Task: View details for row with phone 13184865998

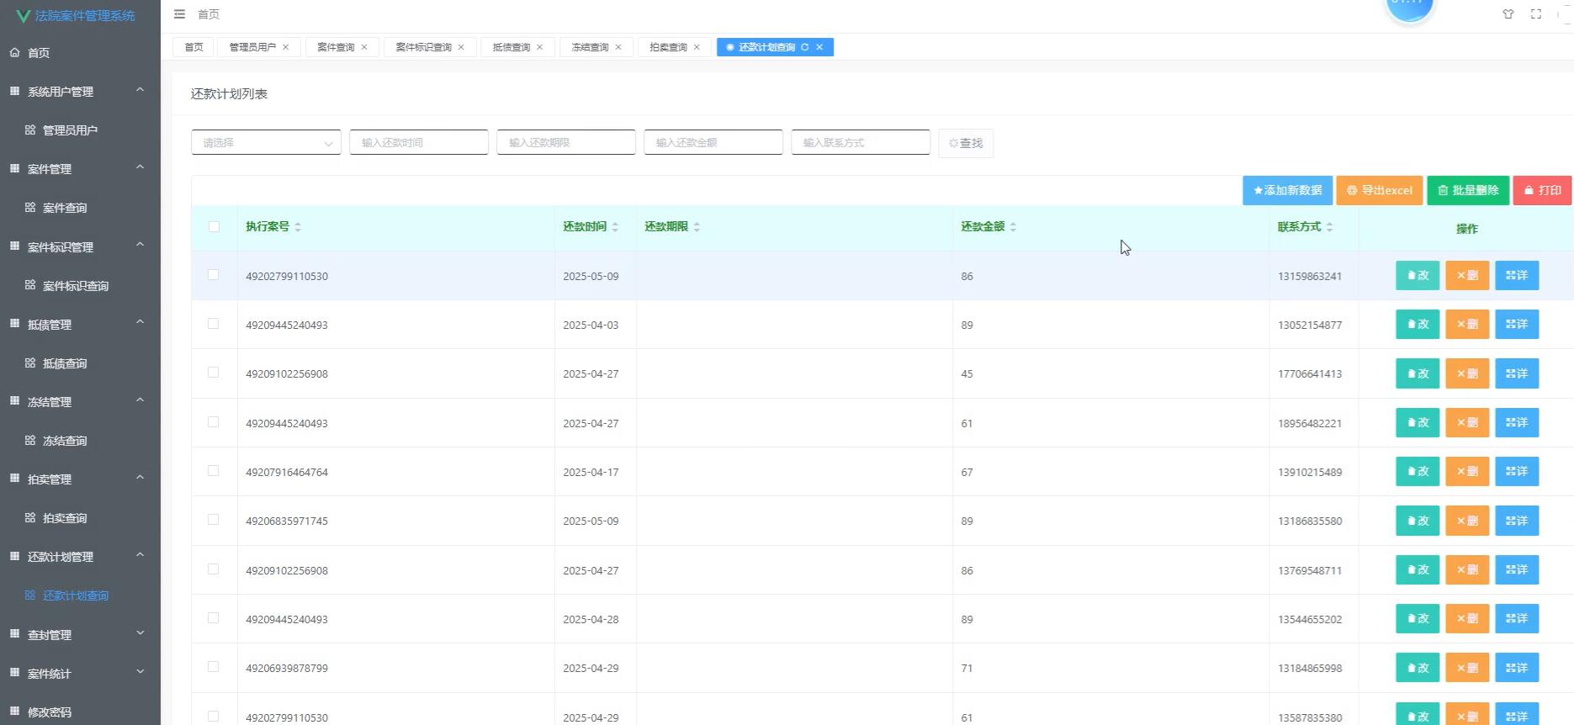Action: 1517,668
